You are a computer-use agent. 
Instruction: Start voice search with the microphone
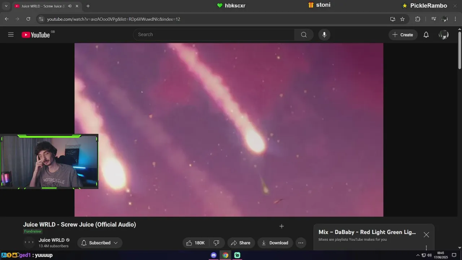(324, 35)
